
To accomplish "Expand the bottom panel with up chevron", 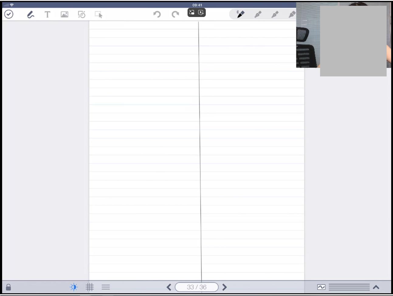I will [x=376, y=287].
